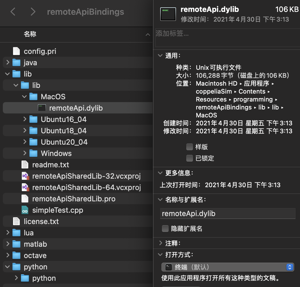Enable the 样版 checkbox

pyautogui.click(x=190, y=147)
